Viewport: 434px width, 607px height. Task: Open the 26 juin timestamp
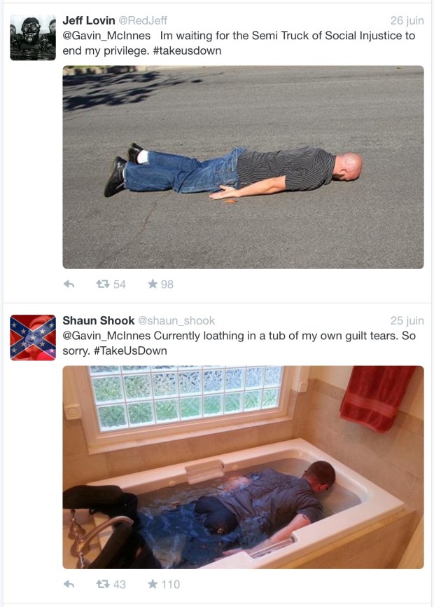(x=407, y=20)
